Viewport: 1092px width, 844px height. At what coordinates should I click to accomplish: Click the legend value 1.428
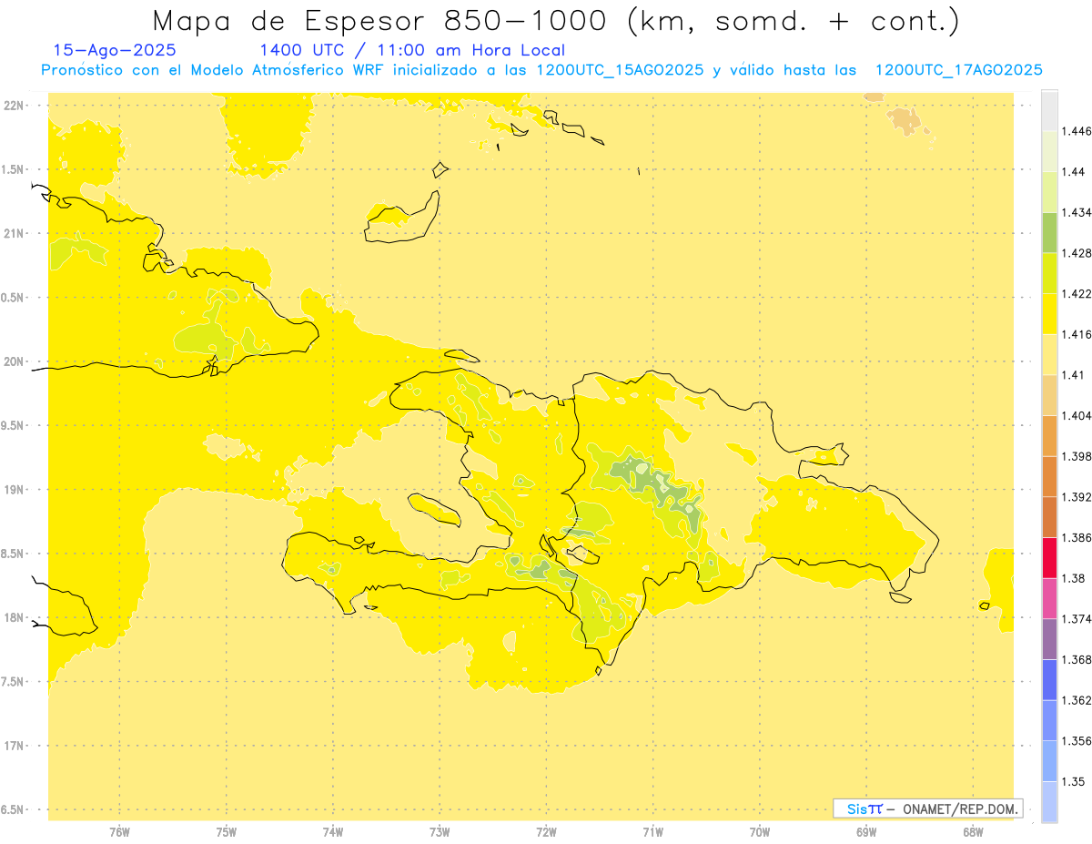click(1077, 253)
